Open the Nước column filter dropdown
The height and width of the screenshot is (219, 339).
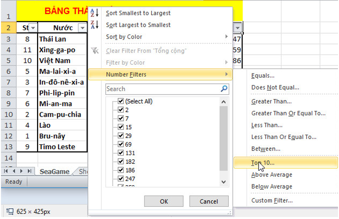82,28
